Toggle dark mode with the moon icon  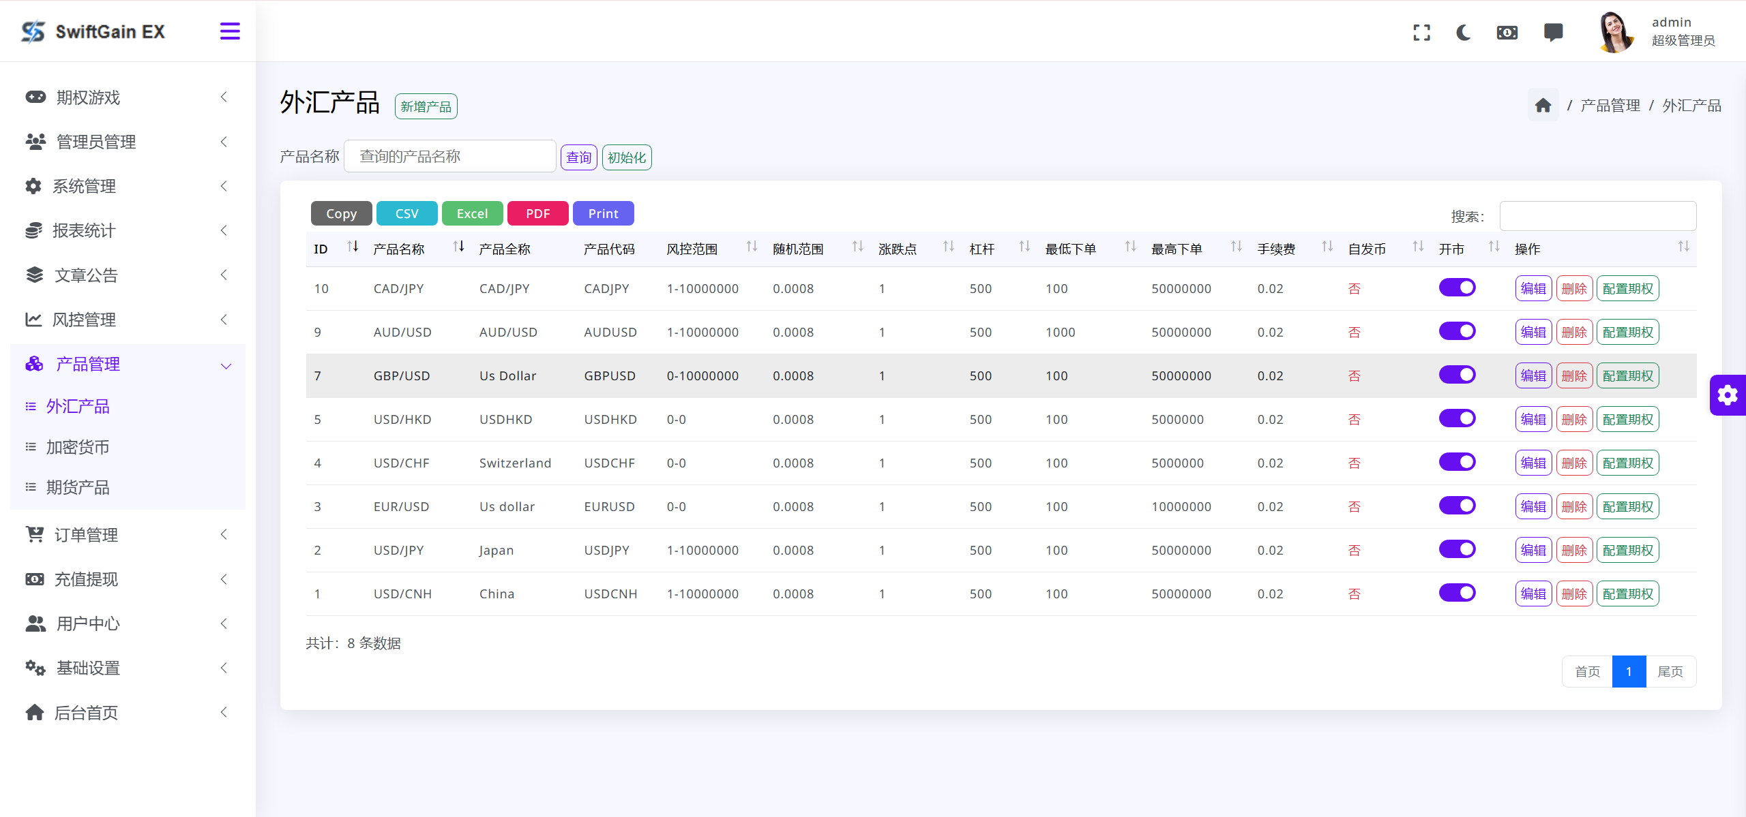(x=1464, y=32)
